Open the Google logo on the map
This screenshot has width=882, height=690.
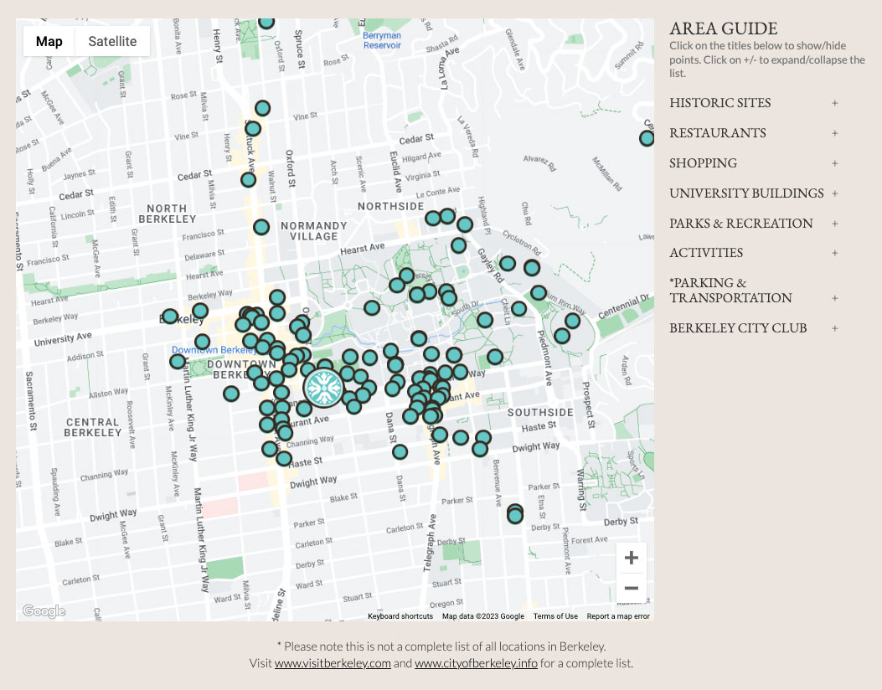click(x=44, y=611)
